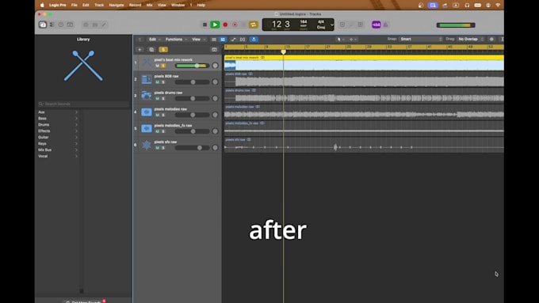Toggle the blue Catch Playhead button

pos(254,40)
